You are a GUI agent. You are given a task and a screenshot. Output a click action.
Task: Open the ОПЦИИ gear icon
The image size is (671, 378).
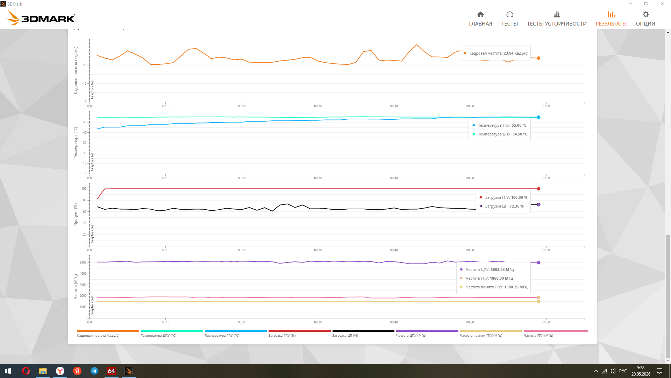tap(645, 14)
